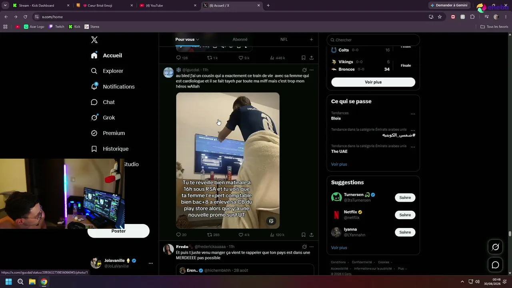Image resolution: width=512 pixels, height=288 pixels.
Task: Click Voir plus under trends
Action: tap(339, 164)
